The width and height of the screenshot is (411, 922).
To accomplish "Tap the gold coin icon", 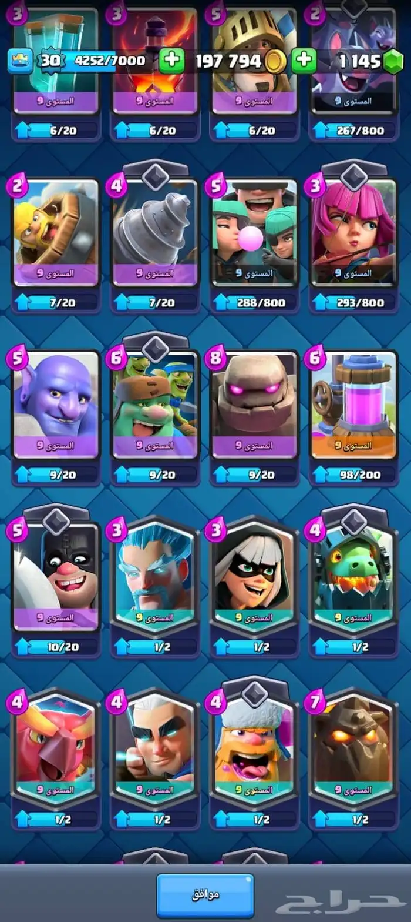I will click(274, 62).
